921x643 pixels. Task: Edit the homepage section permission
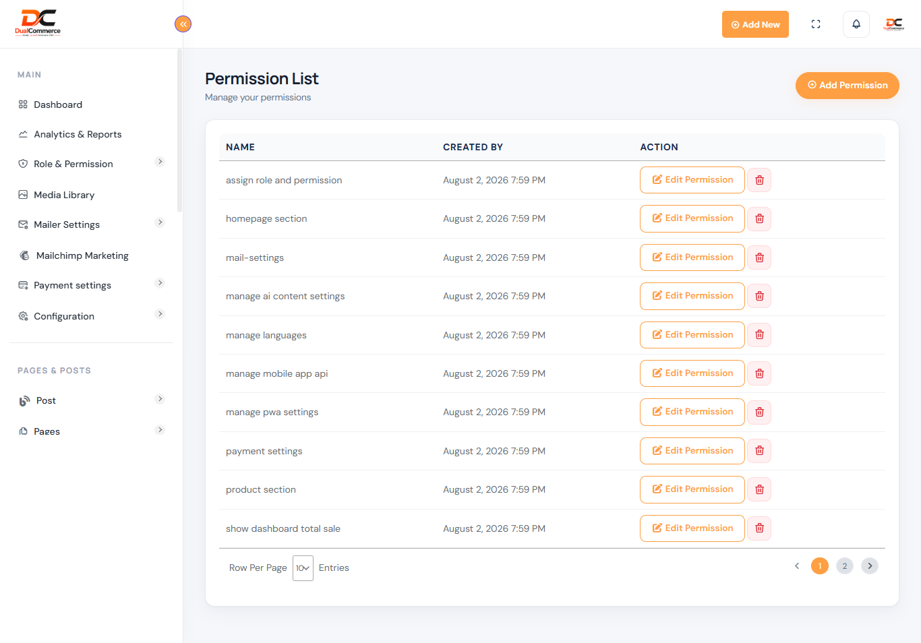pos(692,218)
